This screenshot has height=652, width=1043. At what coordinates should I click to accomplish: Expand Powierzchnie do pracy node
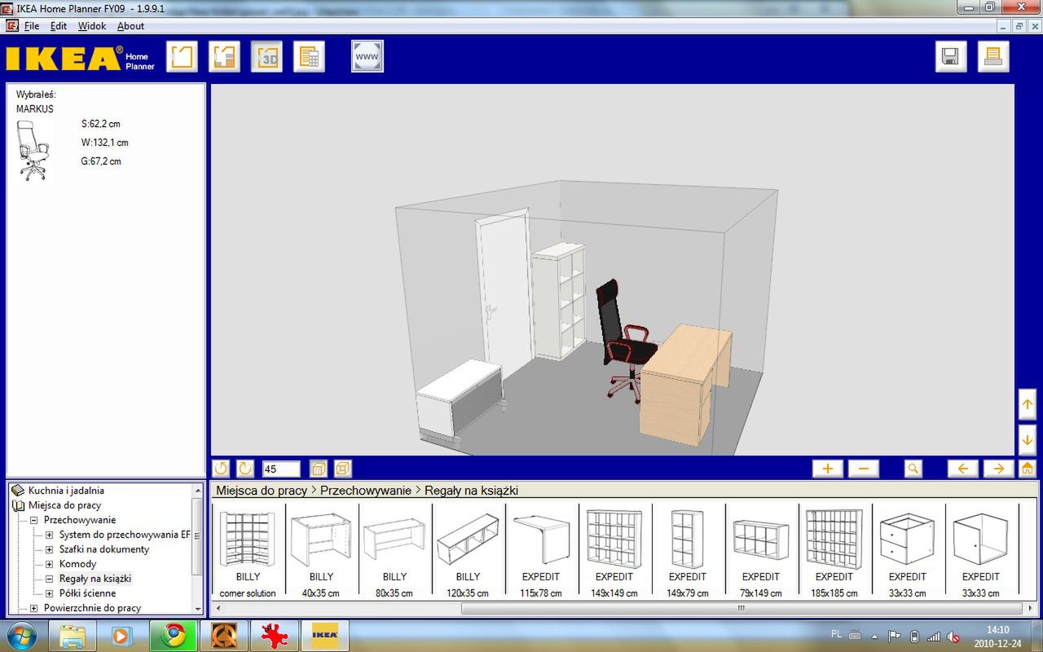[x=34, y=608]
